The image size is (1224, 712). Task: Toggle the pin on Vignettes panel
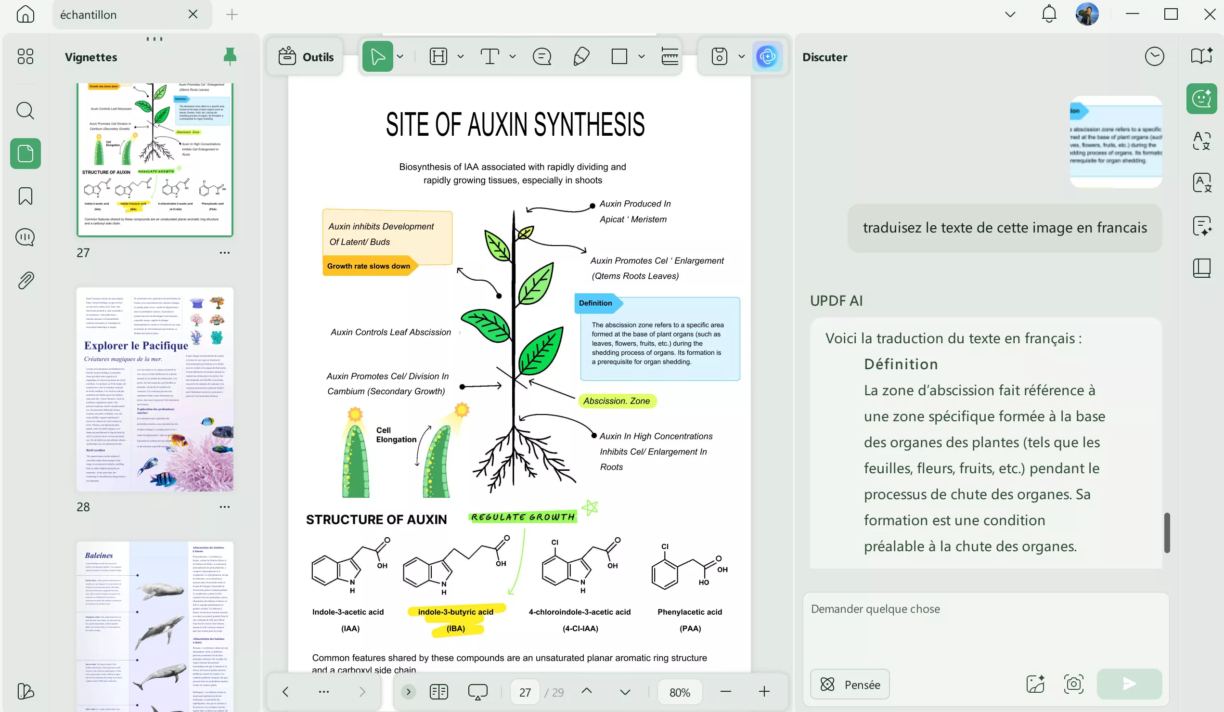coord(230,57)
